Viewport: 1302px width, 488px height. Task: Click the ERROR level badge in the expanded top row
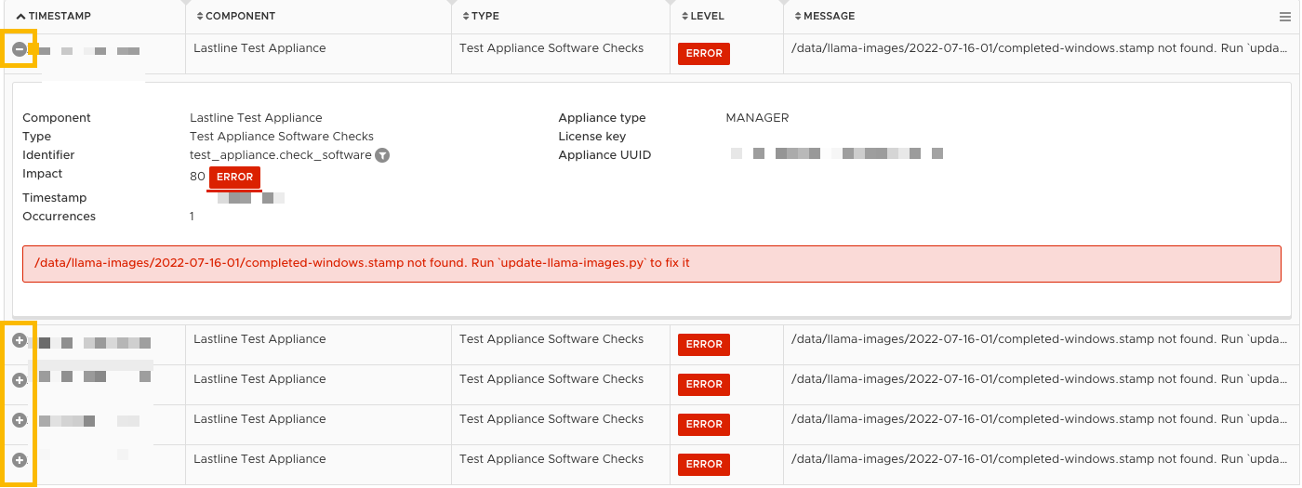[x=704, y=54]
